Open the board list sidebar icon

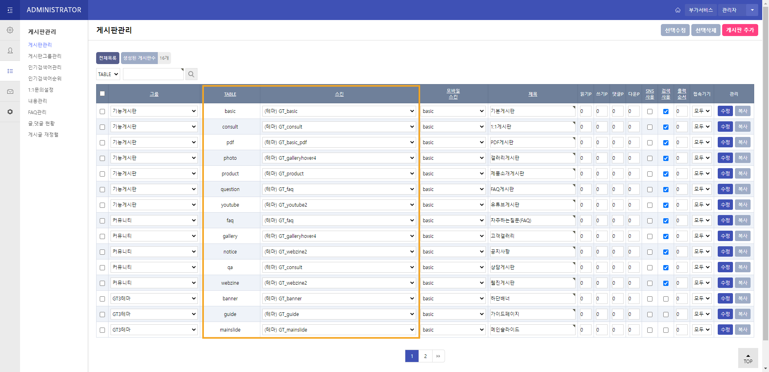(10, 71)
